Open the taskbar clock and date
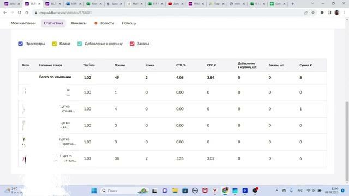This screenshot has height=196, width=349. tap(332, 191)
